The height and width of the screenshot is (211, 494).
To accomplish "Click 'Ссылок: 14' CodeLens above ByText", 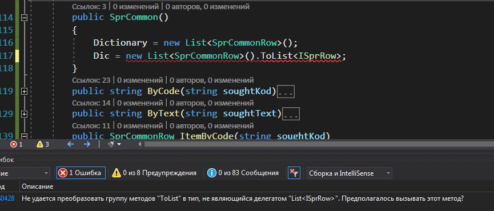I will coord(91,103).
